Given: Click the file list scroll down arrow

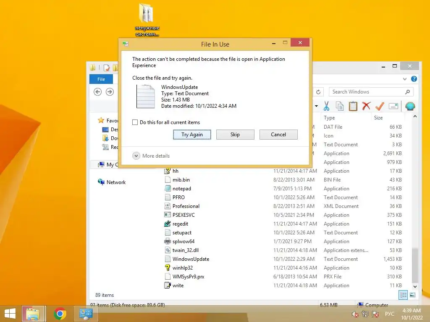Looking at the screenshot, I should tap(415, 286).
